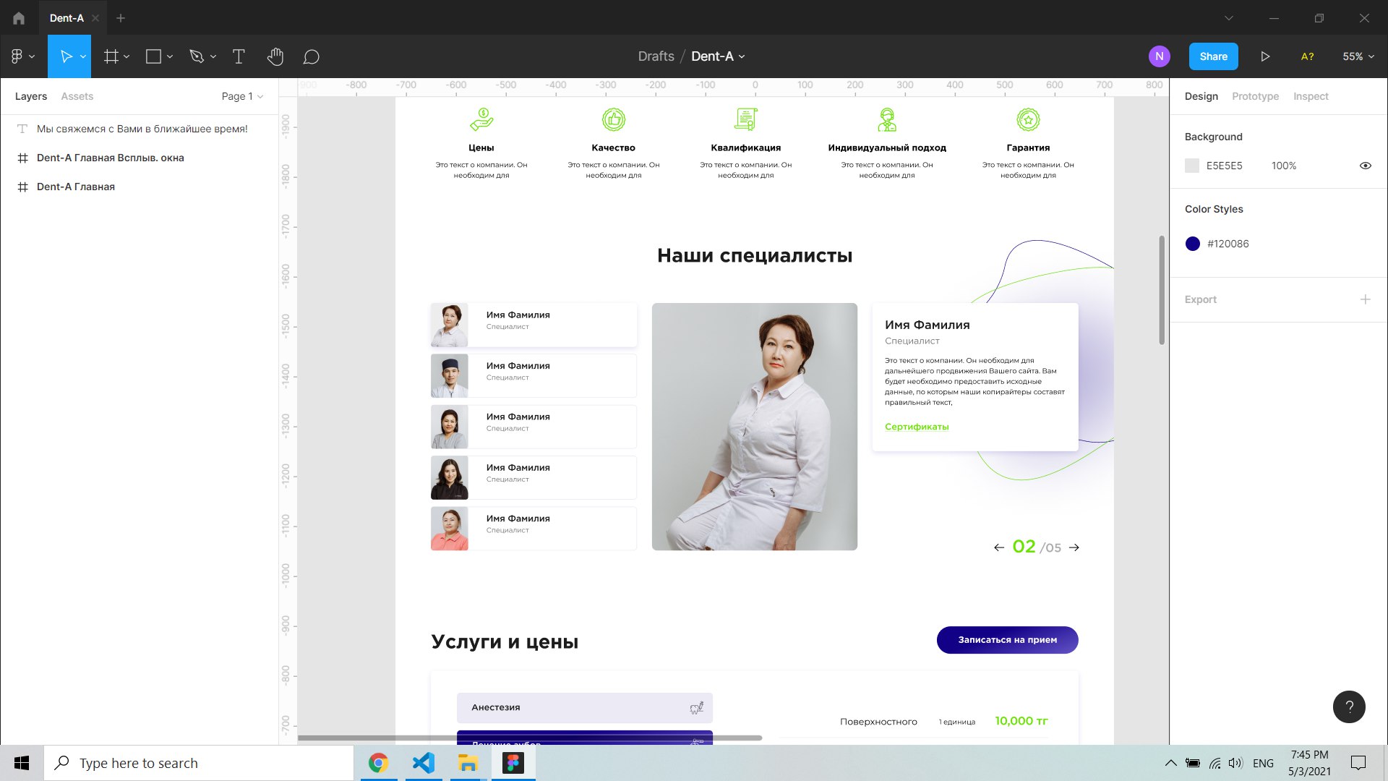Click the Figma taskbar icon
The image size is (1388, 781).
pos(513,763)
